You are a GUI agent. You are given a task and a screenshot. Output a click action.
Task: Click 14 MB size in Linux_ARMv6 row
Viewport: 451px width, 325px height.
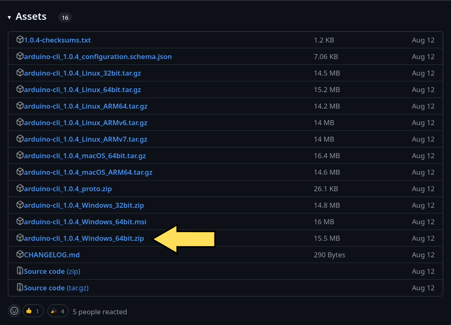pos(324,123)
